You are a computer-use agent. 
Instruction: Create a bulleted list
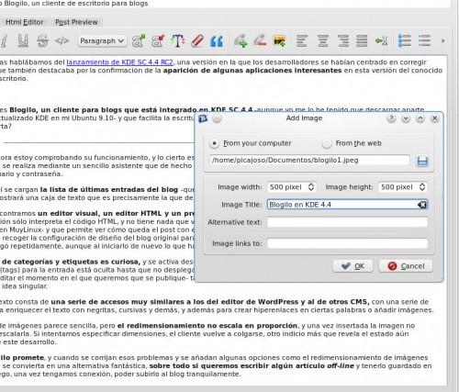click(404, 40)
